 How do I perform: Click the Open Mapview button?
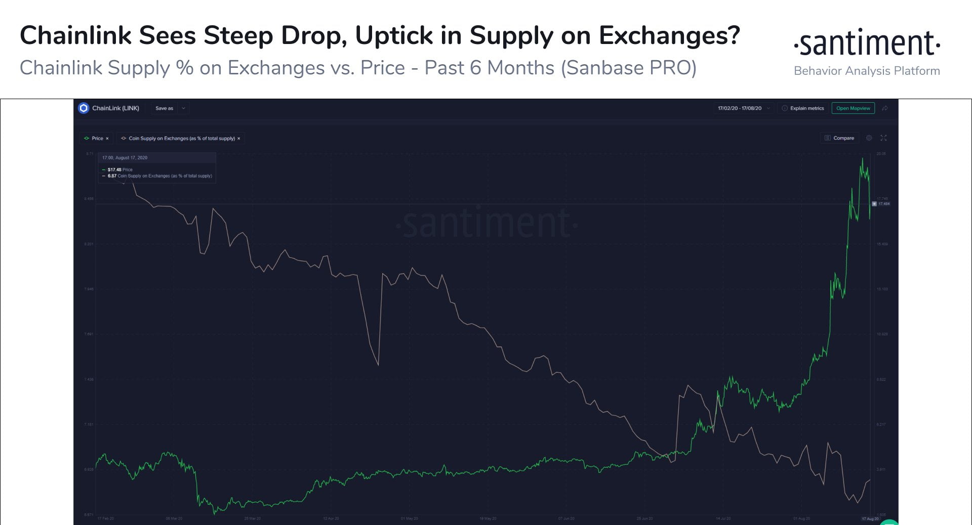(x=853, y=108)
